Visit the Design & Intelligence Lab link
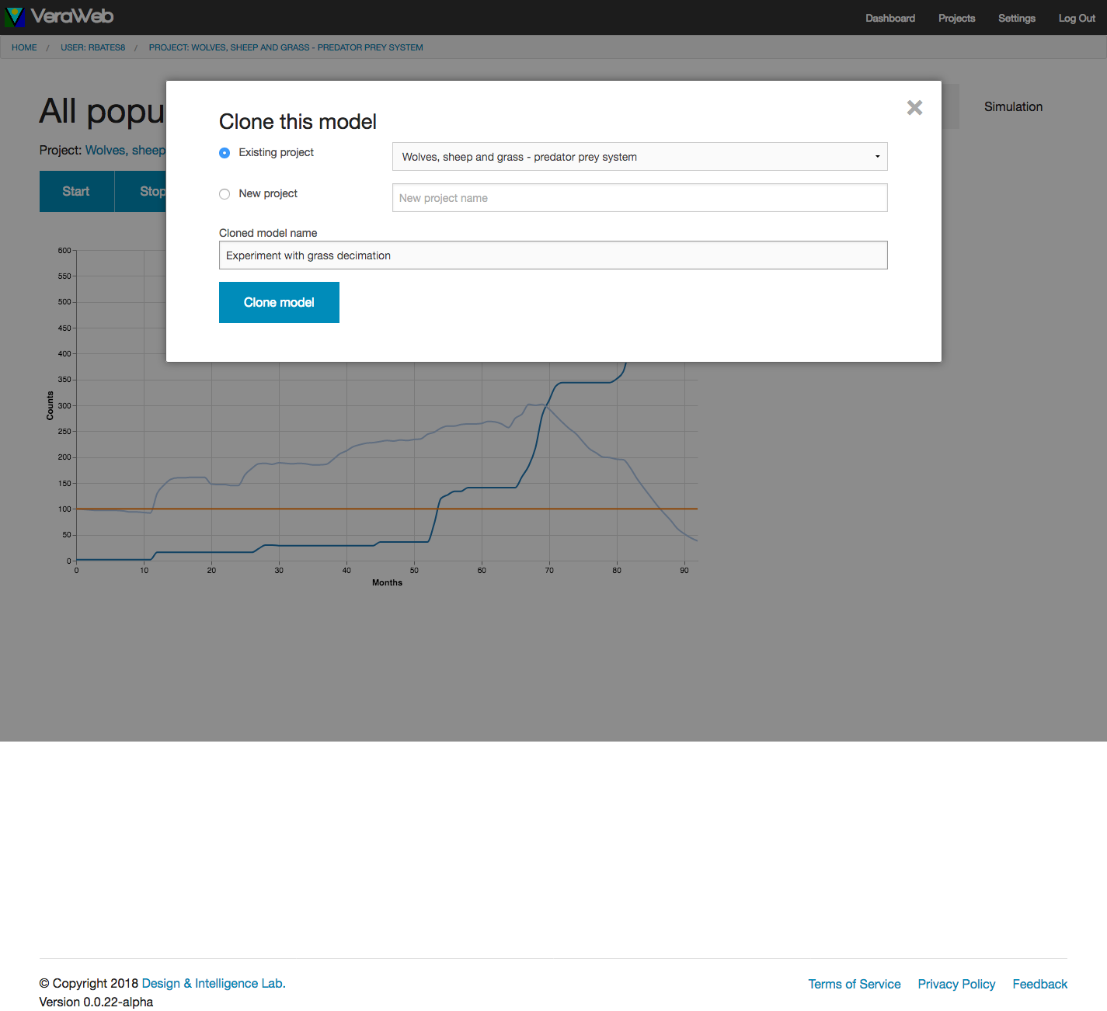 214,983
